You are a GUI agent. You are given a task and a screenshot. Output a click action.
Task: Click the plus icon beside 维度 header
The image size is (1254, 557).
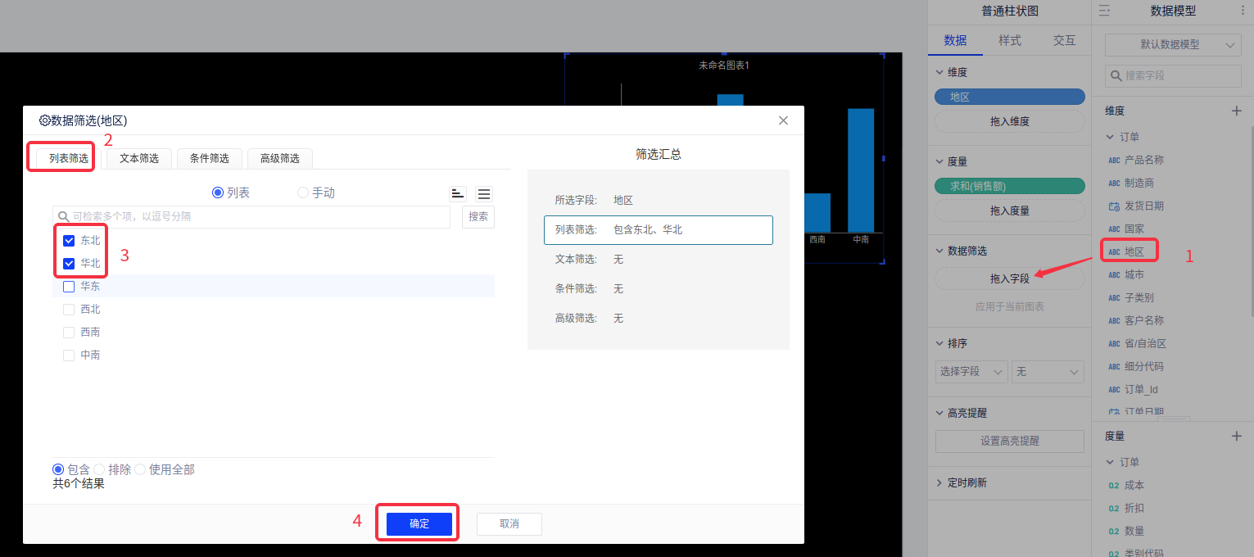click(x=1237, y=111)
